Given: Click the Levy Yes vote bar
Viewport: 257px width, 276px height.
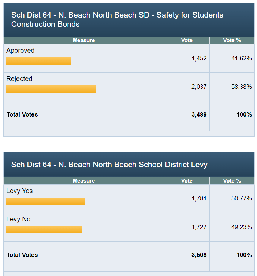Looking at the screenshot, I should point(46,201).
